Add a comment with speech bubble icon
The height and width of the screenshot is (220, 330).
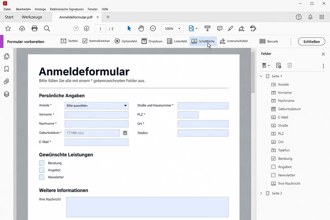(x=220, y=28)
